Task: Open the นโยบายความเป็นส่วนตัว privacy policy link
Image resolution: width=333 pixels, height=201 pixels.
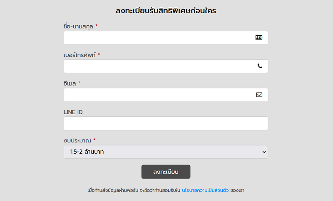Action: click(x=205, y=191)
